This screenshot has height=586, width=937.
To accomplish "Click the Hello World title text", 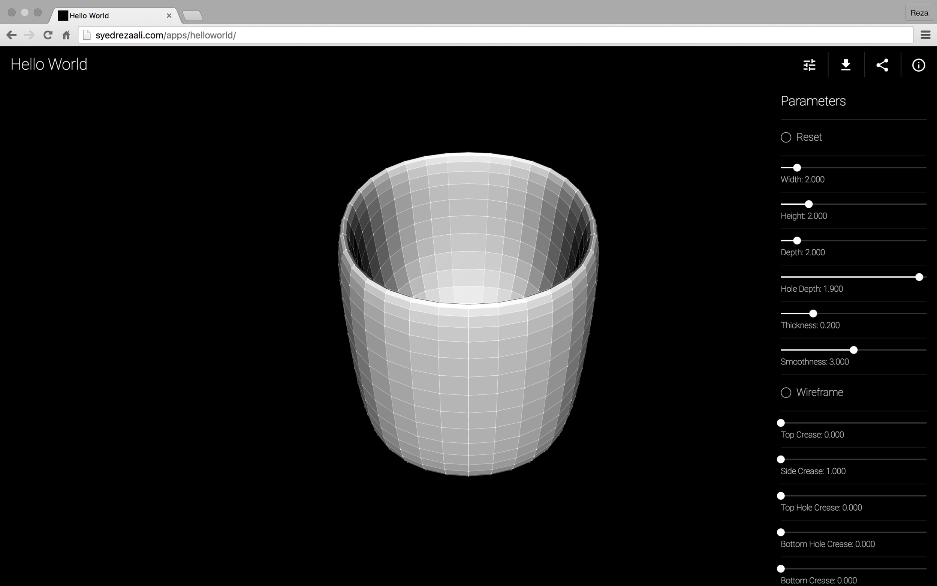I will [x=49, y=64].
